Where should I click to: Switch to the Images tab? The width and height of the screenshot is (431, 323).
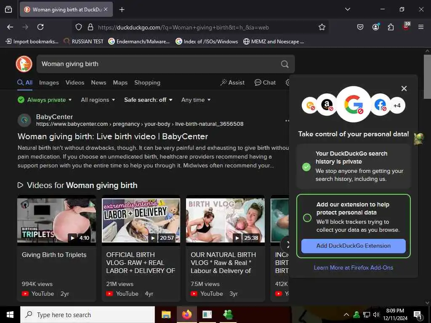49,82
